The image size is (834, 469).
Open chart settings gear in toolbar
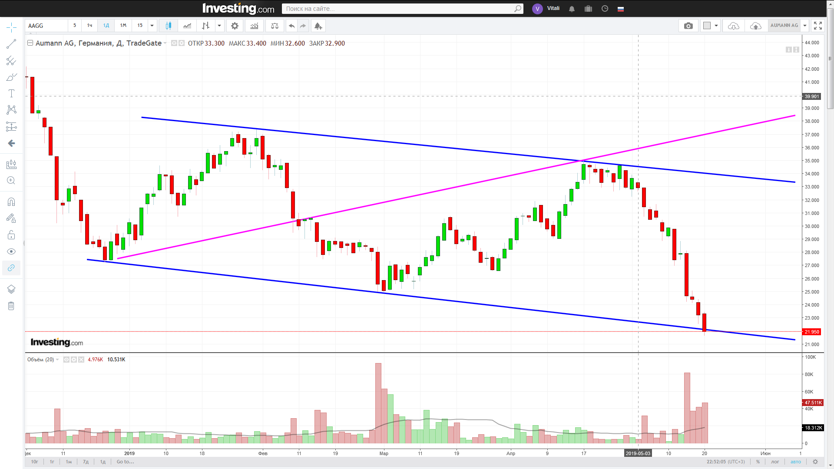235,26
